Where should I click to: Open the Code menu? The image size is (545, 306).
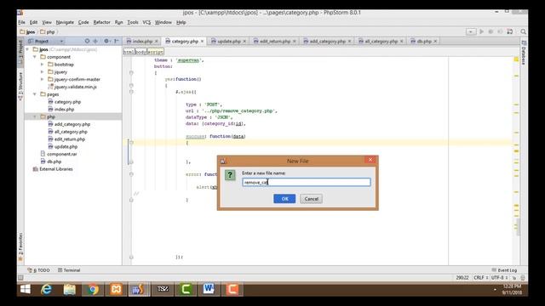[x=83, y=22]
